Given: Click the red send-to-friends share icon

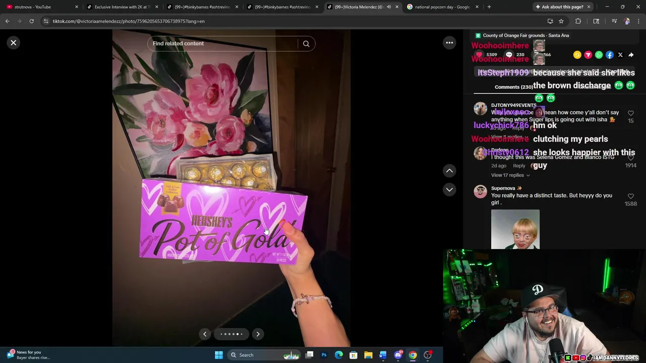Looking at the screenshot, I should 588,55.
